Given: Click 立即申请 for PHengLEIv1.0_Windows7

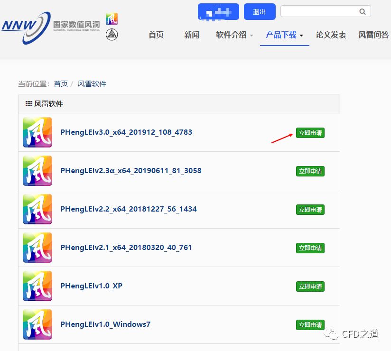Looking at the screenshot, I should tap(310, 324).
